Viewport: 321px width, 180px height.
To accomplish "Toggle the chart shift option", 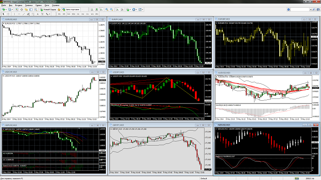I will click(x=122, y=10).
